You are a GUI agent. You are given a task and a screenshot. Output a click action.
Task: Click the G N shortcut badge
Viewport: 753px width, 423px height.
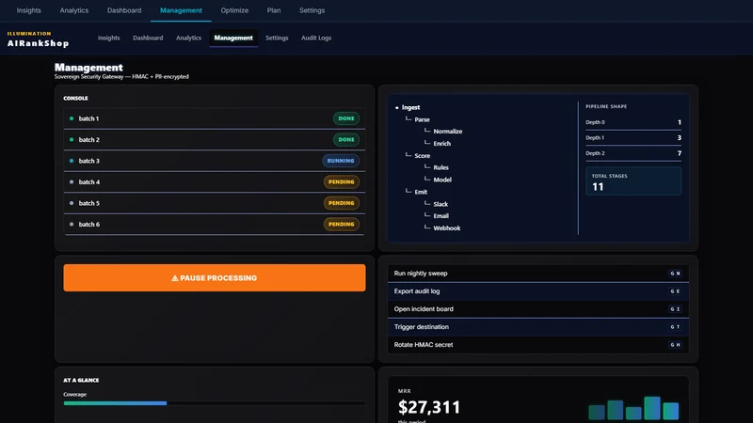click(675, 274)
